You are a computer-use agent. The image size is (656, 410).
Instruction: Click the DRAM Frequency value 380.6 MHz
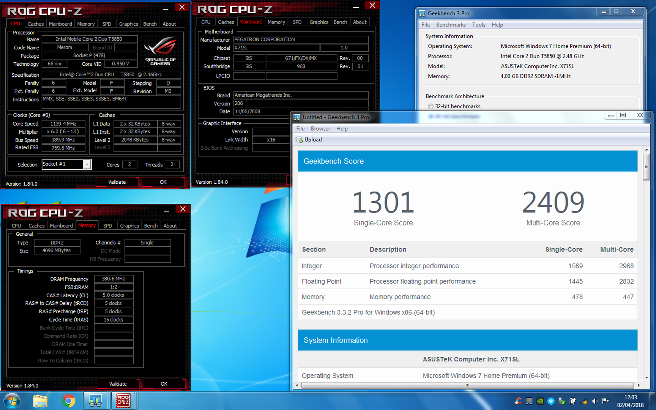114,279
